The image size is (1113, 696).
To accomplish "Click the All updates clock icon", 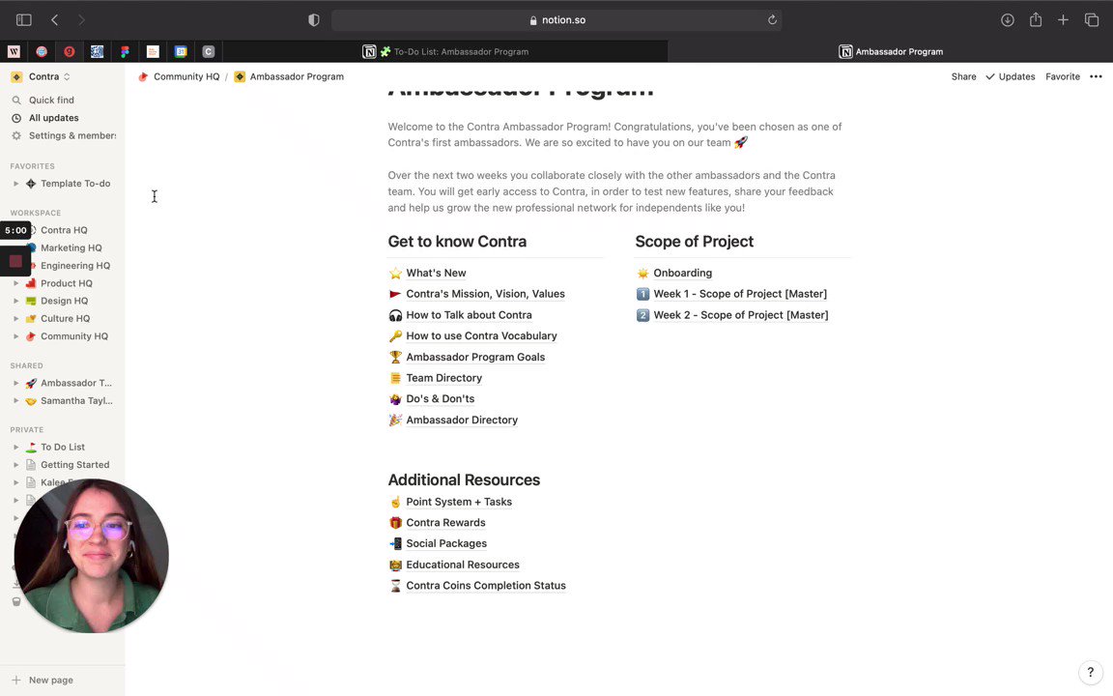I will (x=16, y=118).
